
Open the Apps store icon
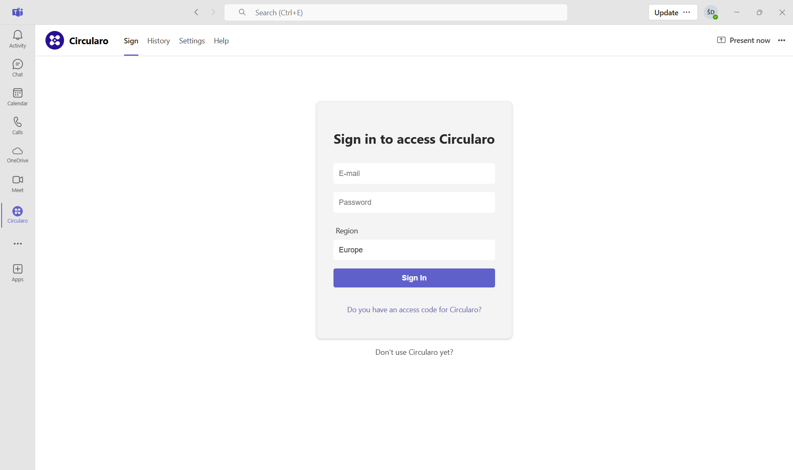(17, 273)
